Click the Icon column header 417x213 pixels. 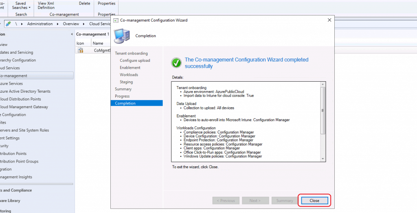click(x=80, y=43)
